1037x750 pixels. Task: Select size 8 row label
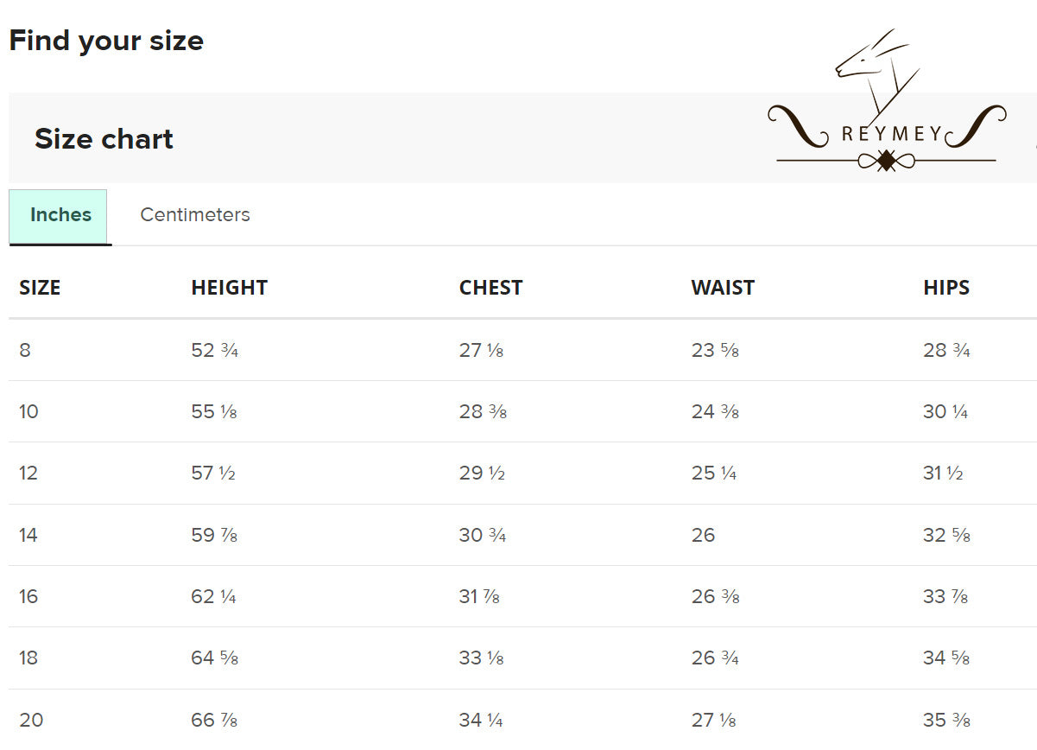[x=24, y=350]
